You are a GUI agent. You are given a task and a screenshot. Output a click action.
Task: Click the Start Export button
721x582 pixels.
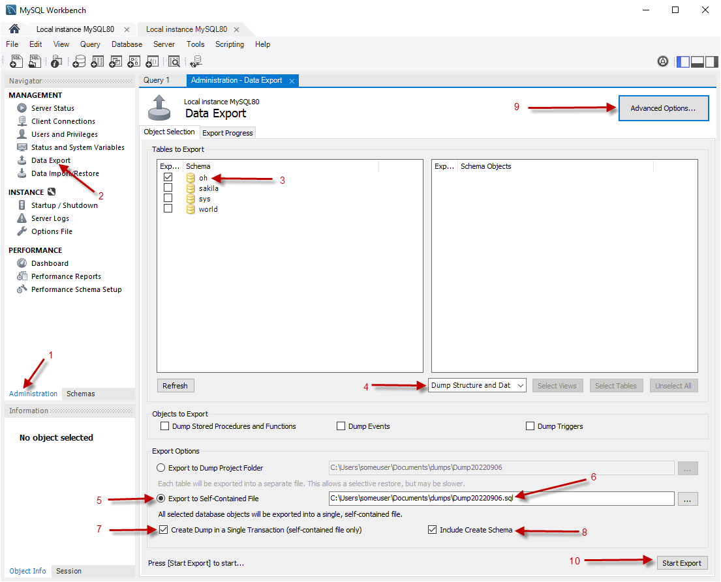tap(681, 563)
